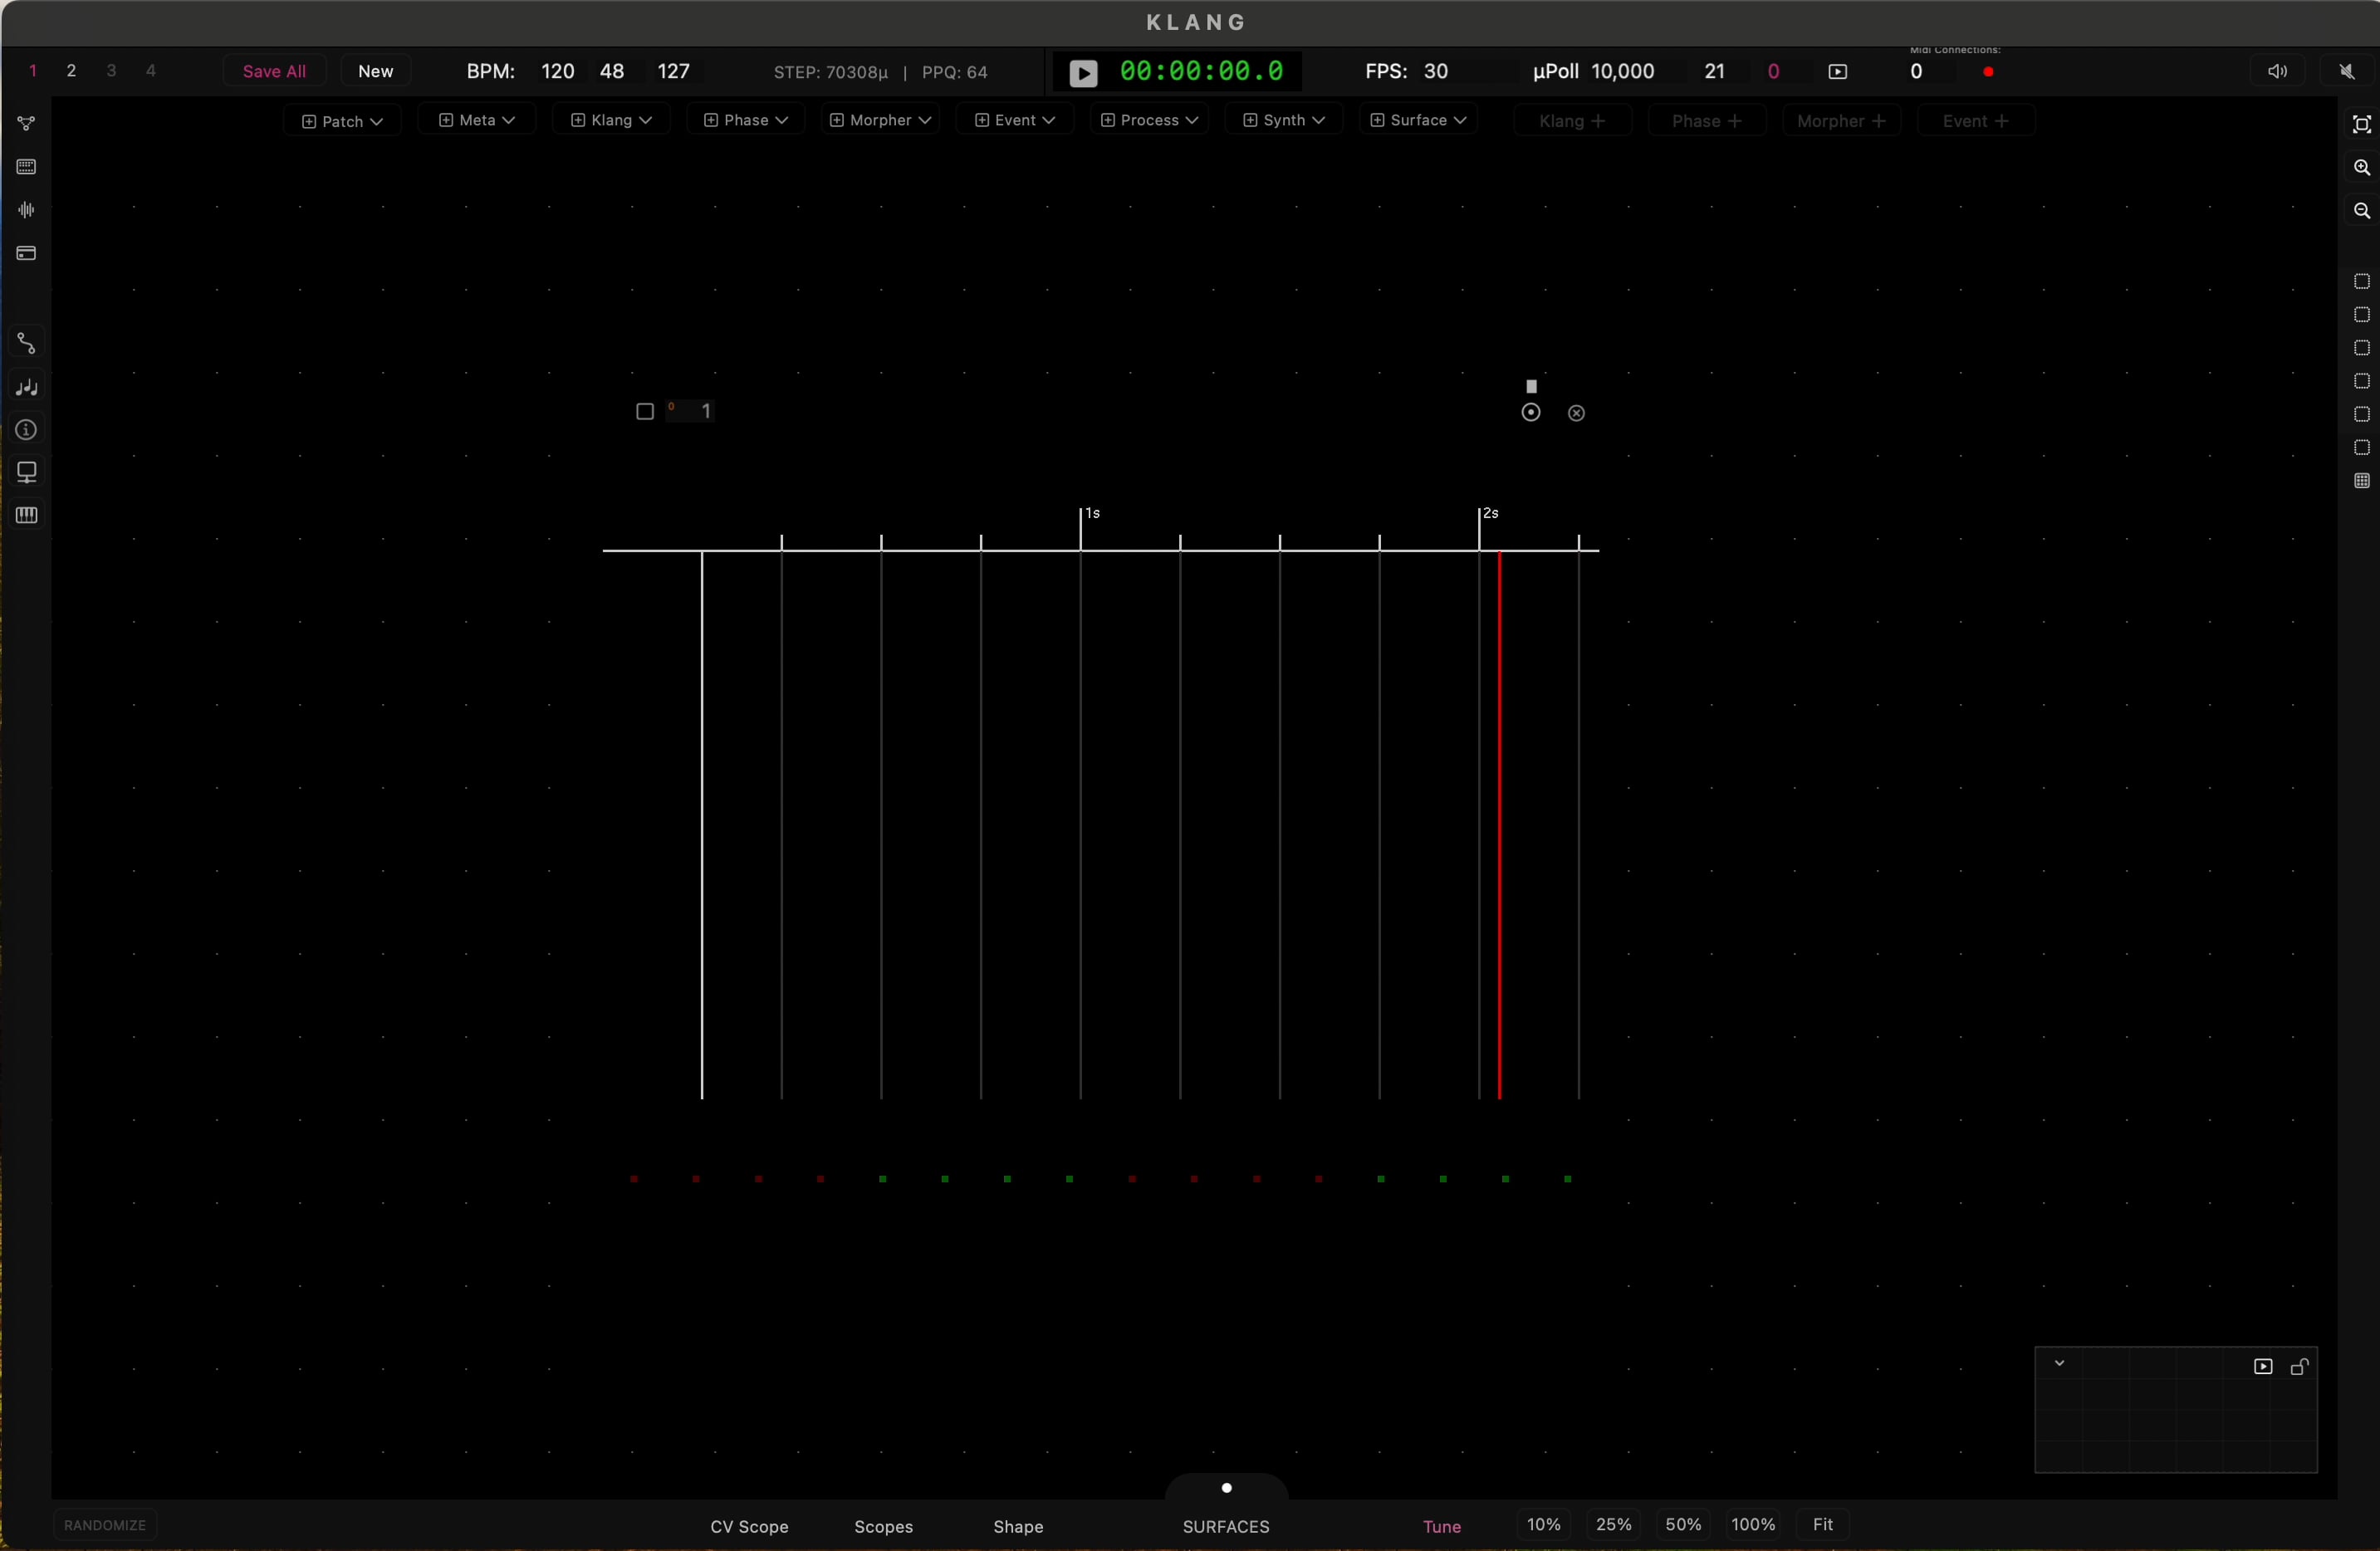The image size is (2380, 1551).
Task: Click the RANDOMIZE button
Action: pos(105,1525)
